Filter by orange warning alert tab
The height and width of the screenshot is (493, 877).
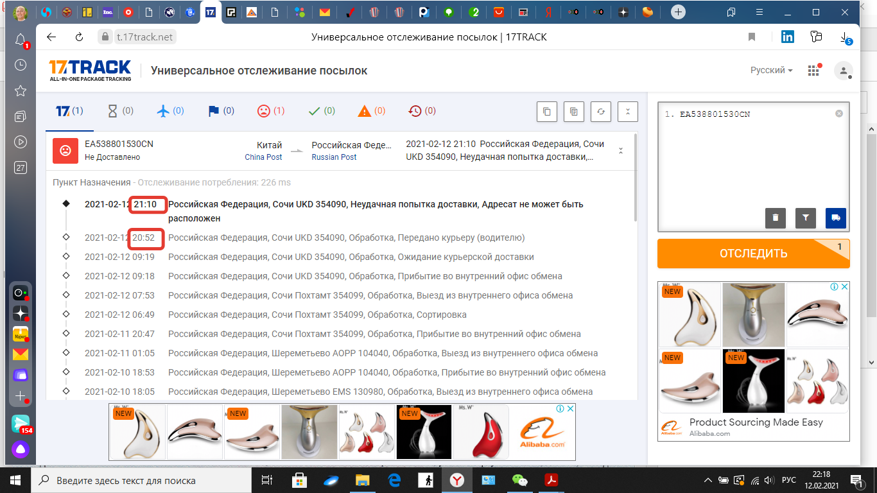point(372,111)
